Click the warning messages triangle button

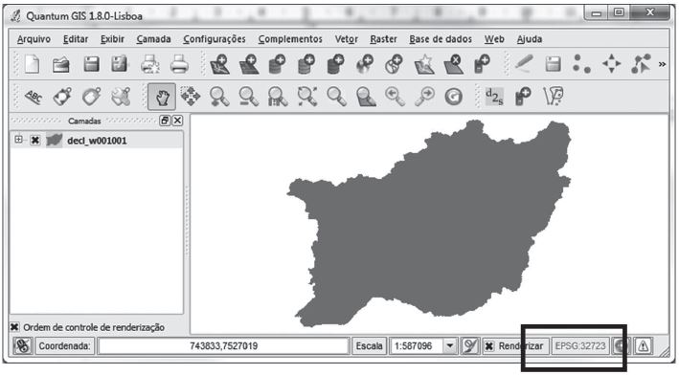tap(643, 346)
